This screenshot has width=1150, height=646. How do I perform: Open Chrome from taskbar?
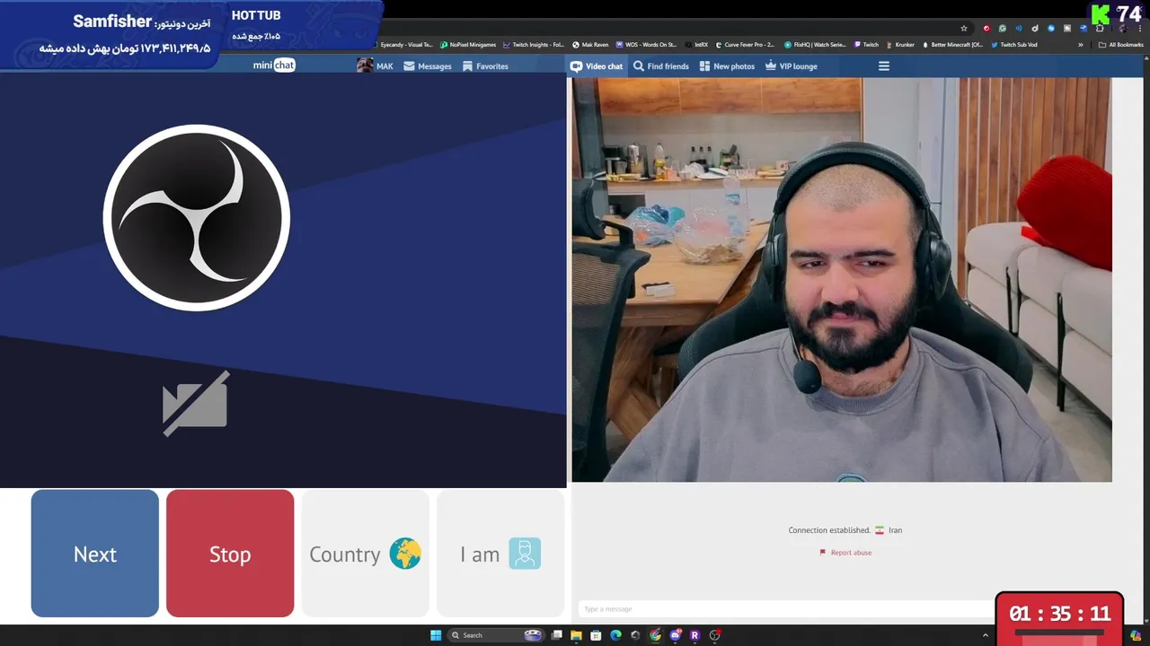pyautogui.click(x=655, y=635)
